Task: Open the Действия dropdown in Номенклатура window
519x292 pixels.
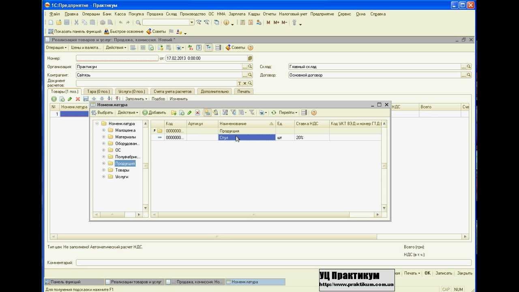Action: pyautogui.click(x=128, y=112)
